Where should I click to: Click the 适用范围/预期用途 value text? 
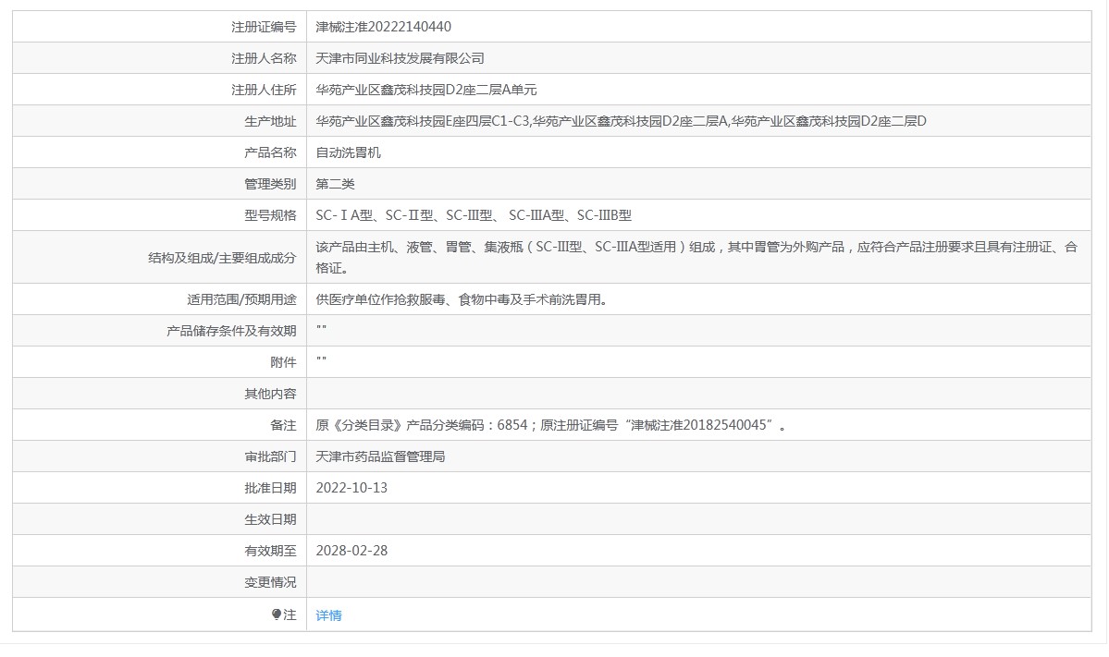[x=461, y=299]
